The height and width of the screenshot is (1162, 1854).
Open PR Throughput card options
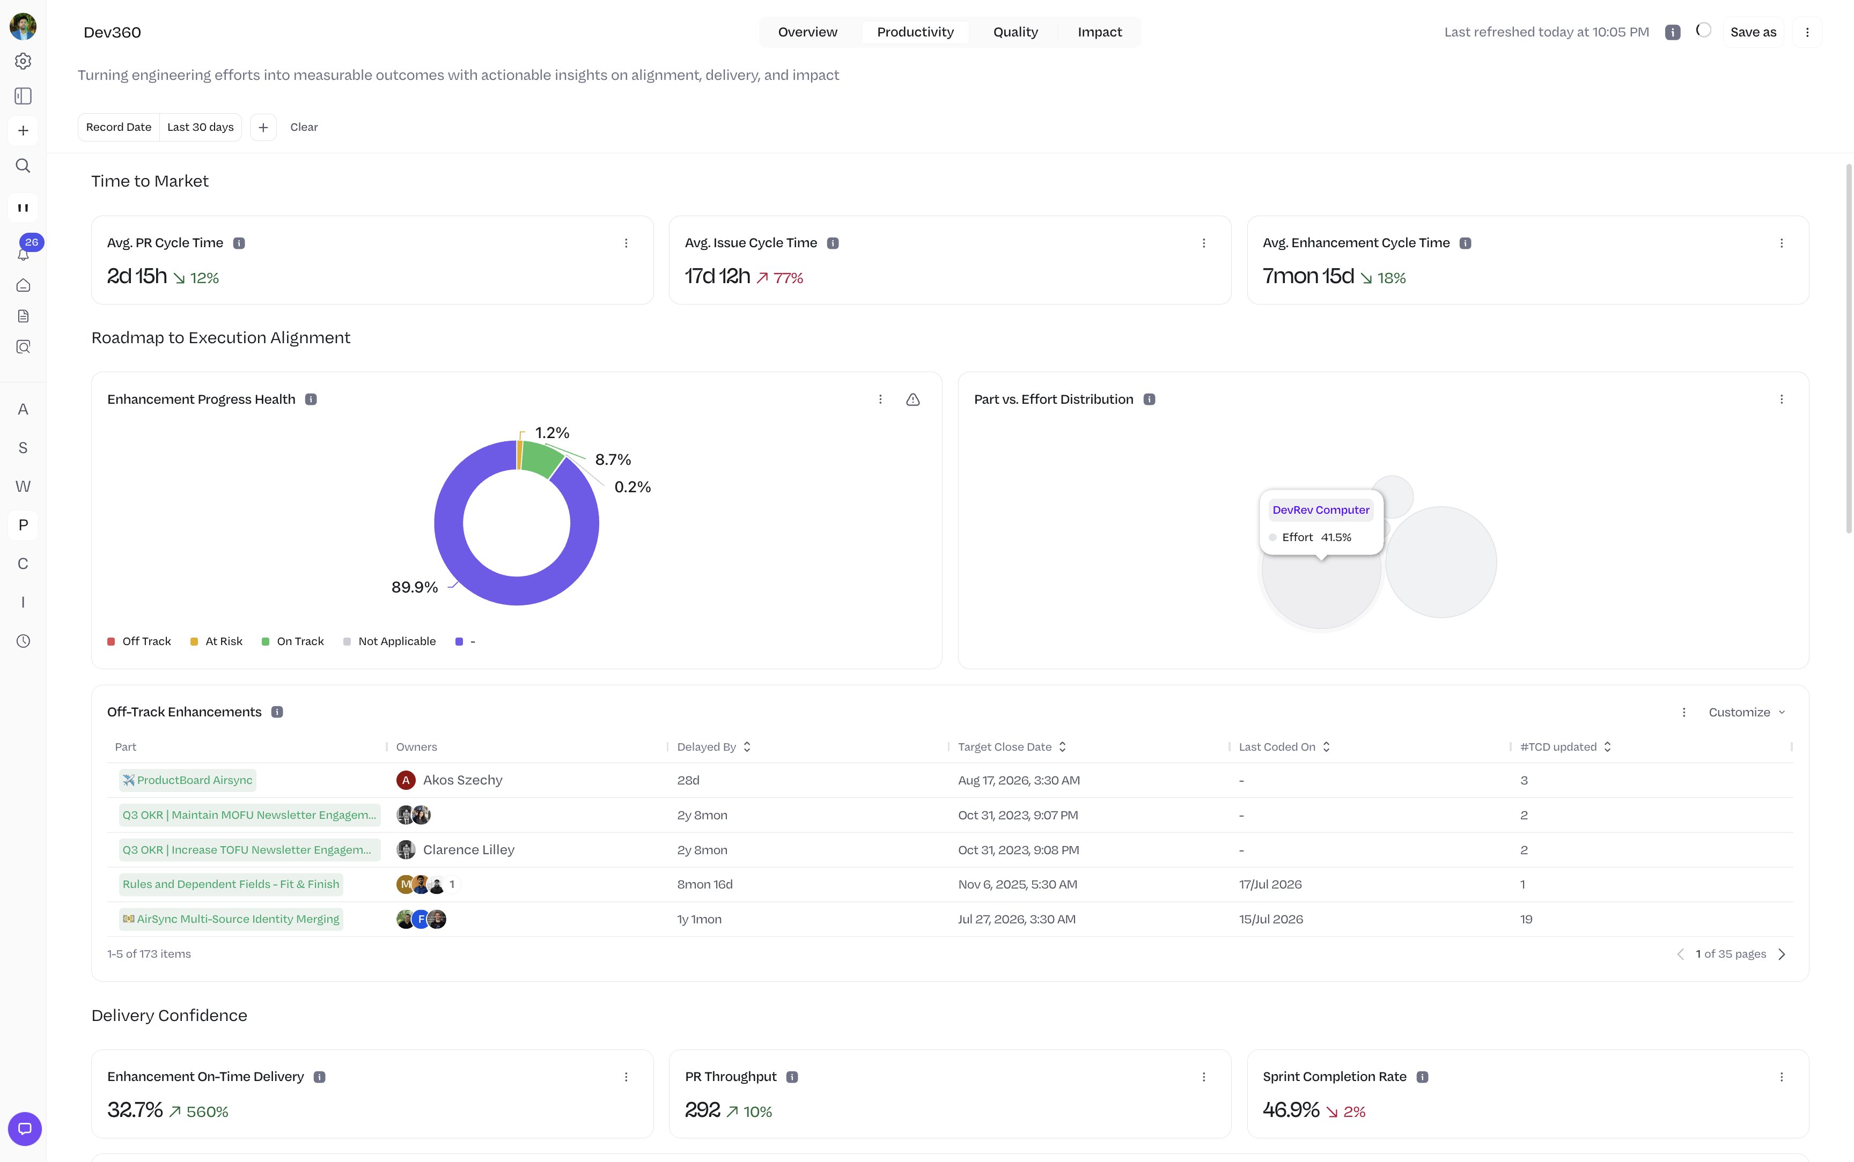tap(1204, 1077)
